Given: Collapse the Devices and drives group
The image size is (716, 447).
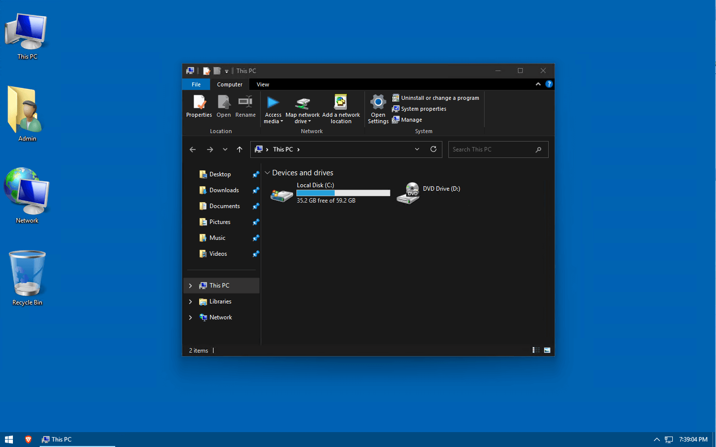Looking at the screenshot, I should [x=267, y=173].
